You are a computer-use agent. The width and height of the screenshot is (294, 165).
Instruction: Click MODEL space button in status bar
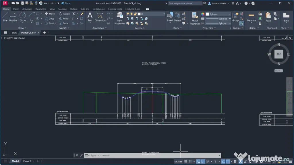click(x=178, y=161)
